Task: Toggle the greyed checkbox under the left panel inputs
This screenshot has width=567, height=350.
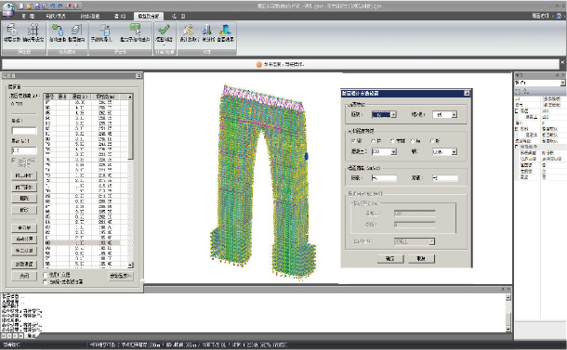Action: (14, 160)
